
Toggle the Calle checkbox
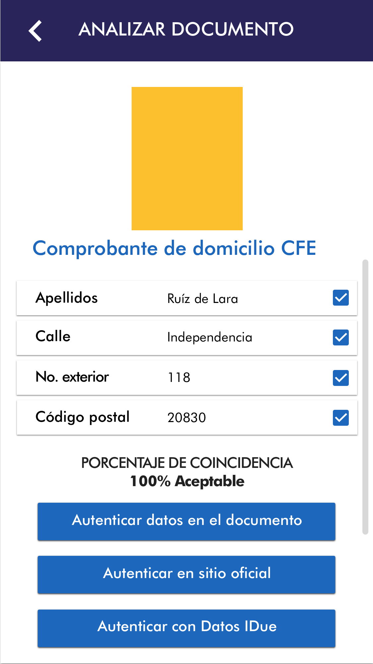click(x=341, y=337)
